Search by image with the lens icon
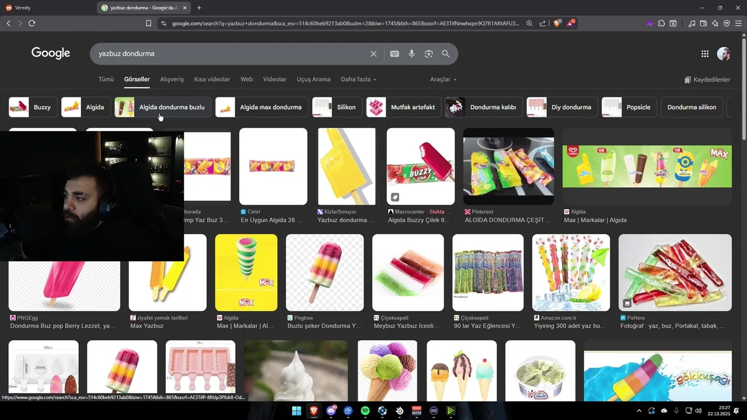 coord(428,54)
